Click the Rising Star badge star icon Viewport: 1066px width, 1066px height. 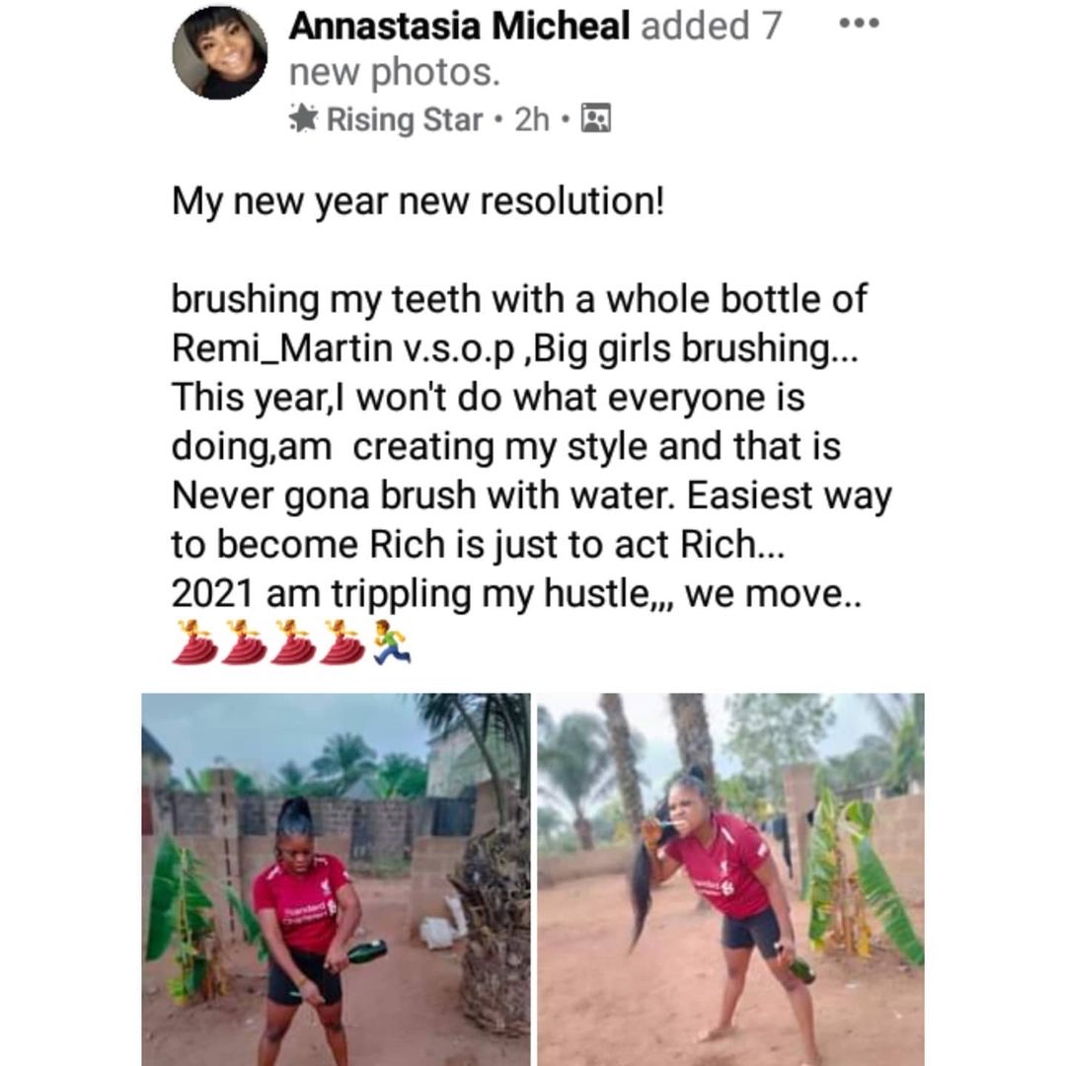pyautogui.click(x=304, y=119)
